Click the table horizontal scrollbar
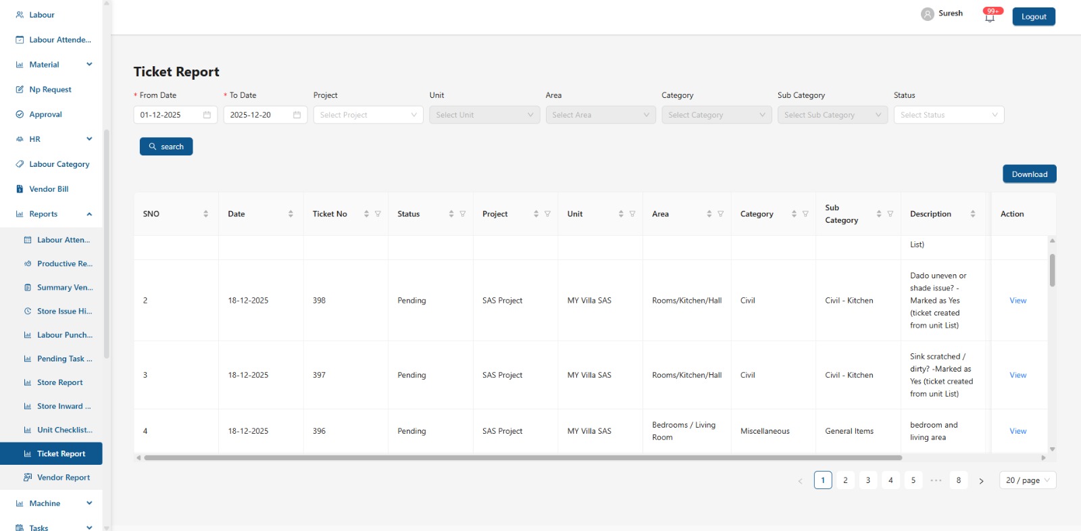The image size is (1081, 531). [x=523, y=458]
